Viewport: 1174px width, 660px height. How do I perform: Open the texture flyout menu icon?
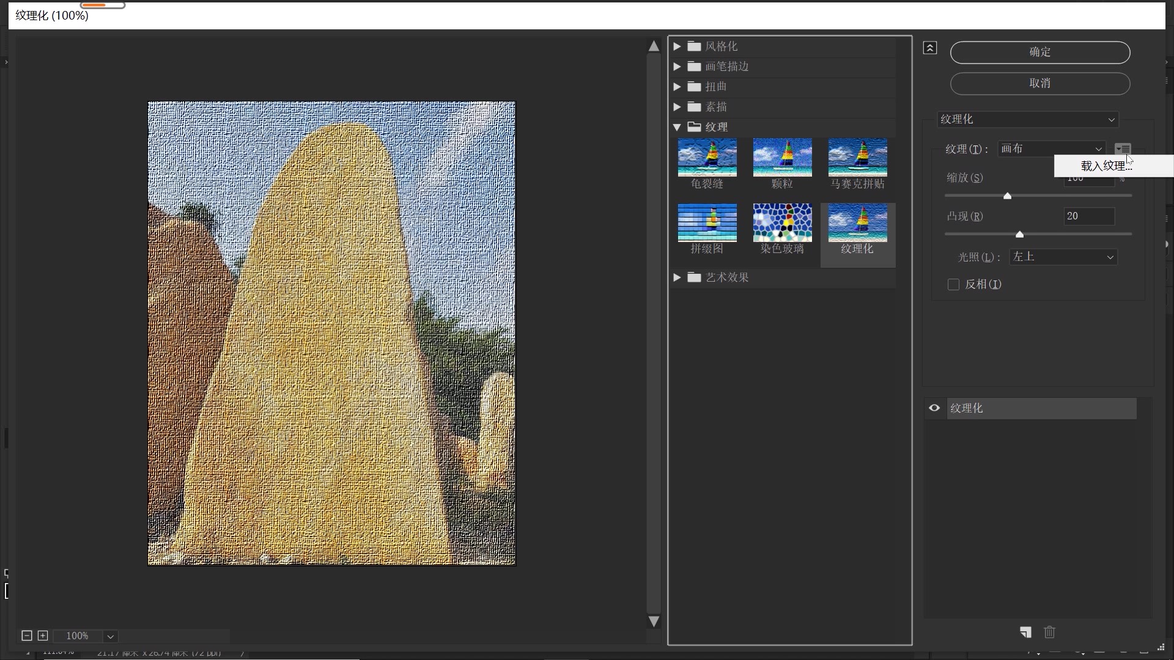[x=1122, y=148]
